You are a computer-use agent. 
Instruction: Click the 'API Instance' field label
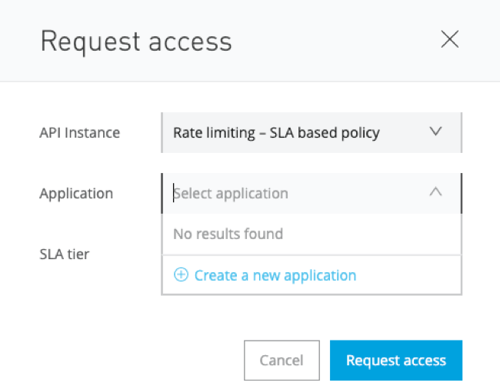pos(79,132)
